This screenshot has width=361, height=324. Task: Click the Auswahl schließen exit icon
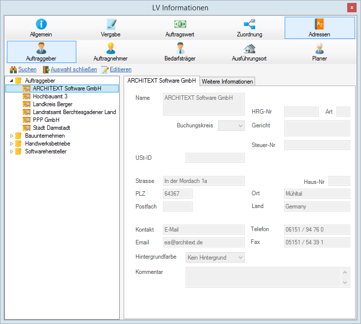point(46,70)
